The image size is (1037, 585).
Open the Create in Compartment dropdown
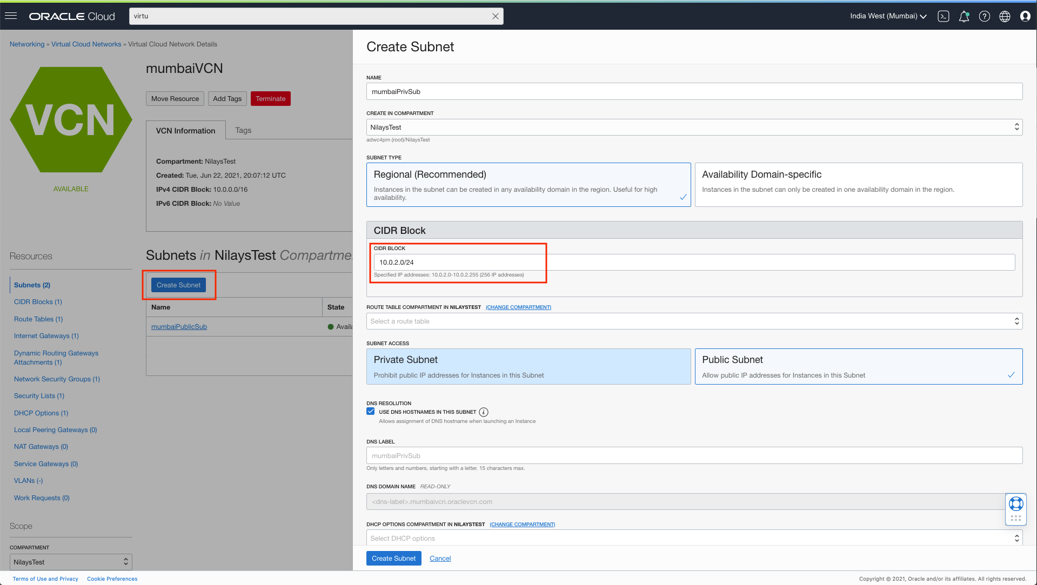[x=693, y=127]
